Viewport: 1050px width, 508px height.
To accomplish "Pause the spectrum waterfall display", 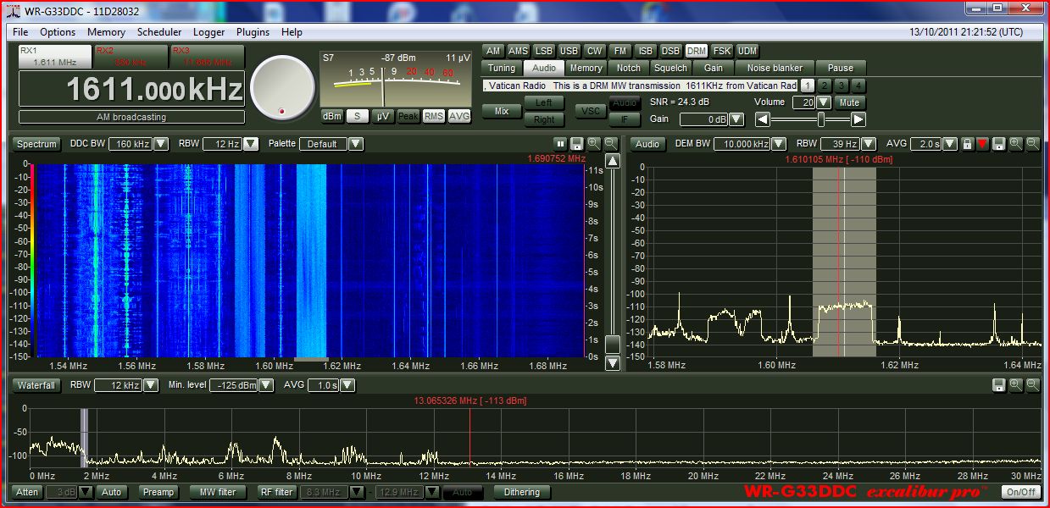I will 560,144.
